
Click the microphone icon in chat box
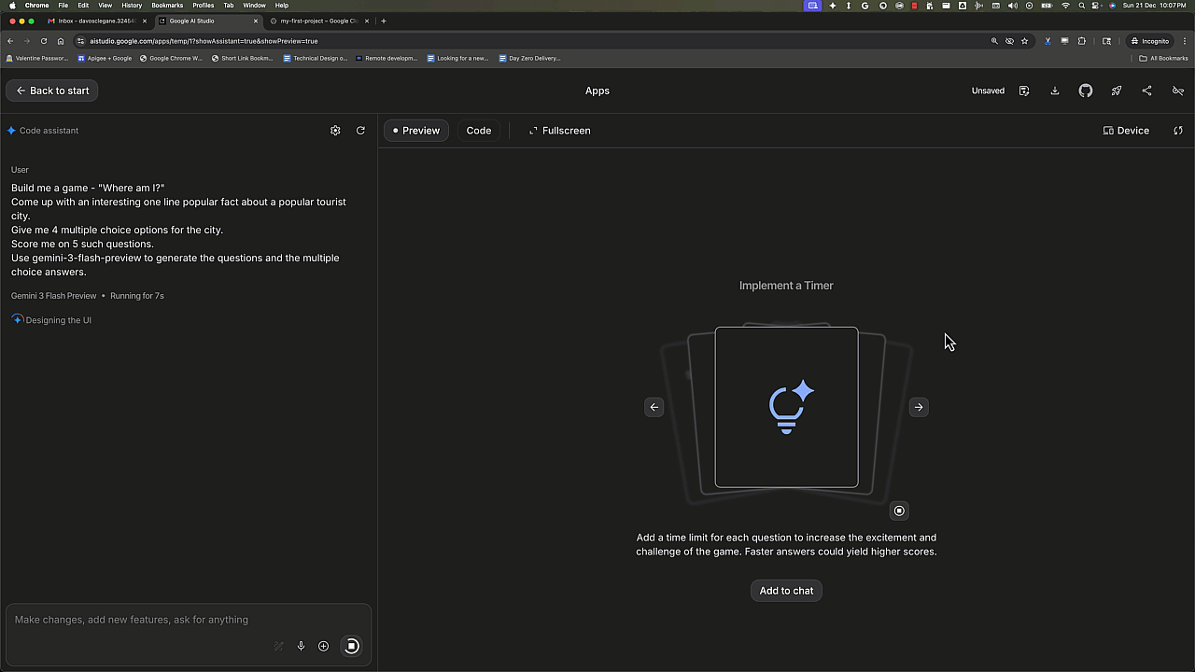(301, 646)
